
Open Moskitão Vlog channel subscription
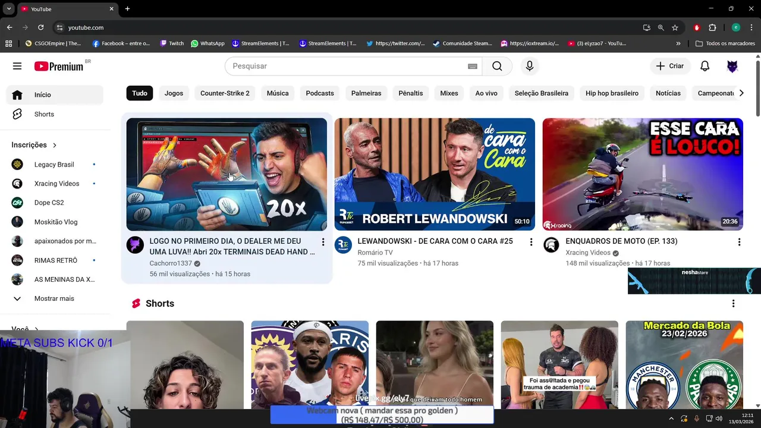tap(55, 222)
